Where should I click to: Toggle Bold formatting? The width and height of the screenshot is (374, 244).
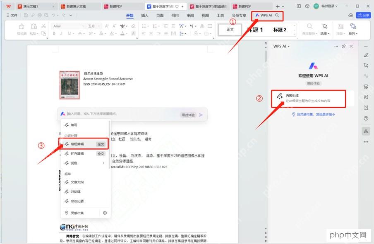(x=54, y=33)
